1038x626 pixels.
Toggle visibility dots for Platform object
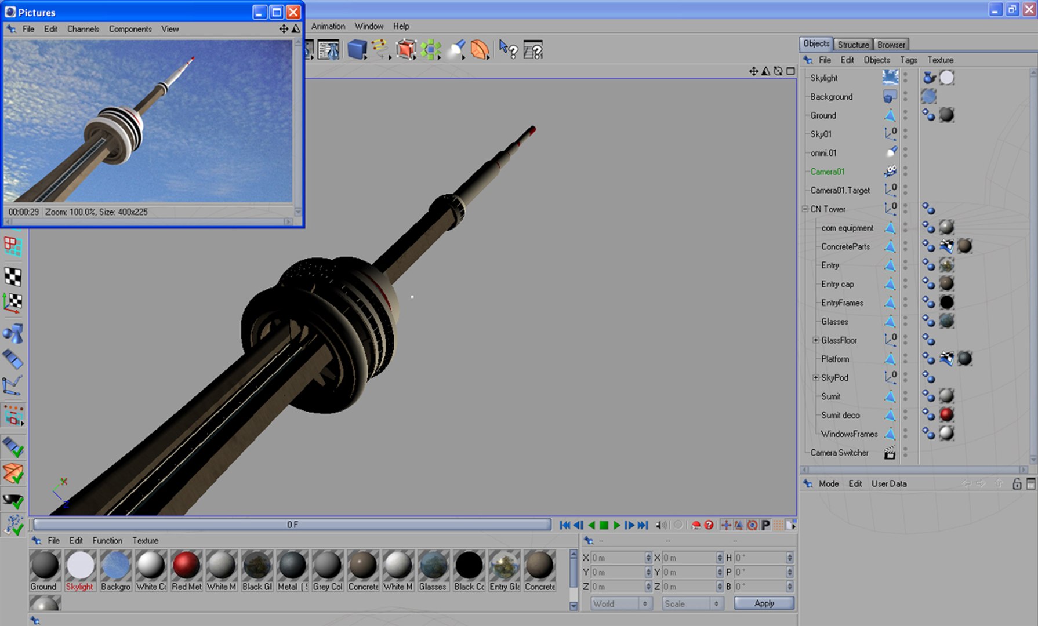(905, 359)
